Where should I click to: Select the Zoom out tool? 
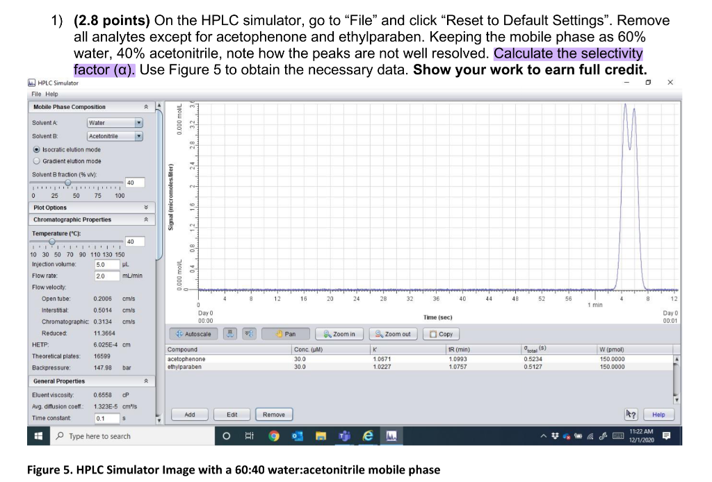pos(393,333)
